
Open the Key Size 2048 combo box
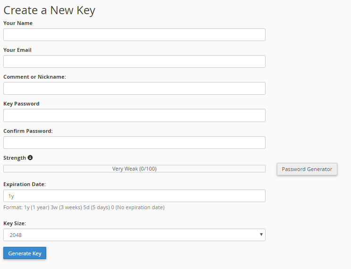134,235
